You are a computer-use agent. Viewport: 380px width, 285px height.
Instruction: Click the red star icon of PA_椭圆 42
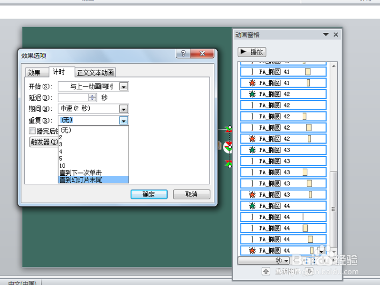pyautogui.click(x=252, y=139)
